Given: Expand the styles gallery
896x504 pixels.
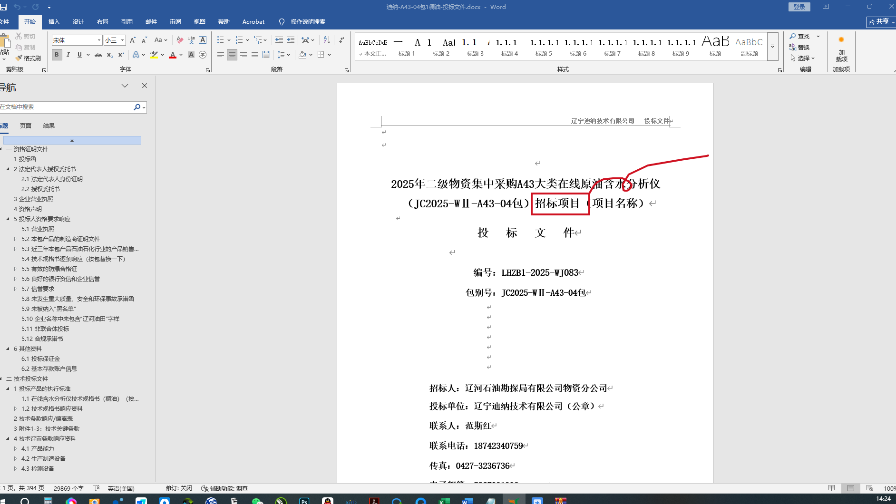Looking at the screenshot, I should click(773, 46).
